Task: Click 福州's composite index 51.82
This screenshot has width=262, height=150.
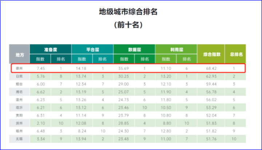Action: click(211, 131)
